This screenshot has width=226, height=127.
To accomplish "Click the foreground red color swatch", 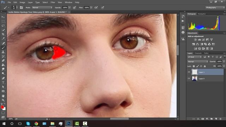I will coord(2,107).
